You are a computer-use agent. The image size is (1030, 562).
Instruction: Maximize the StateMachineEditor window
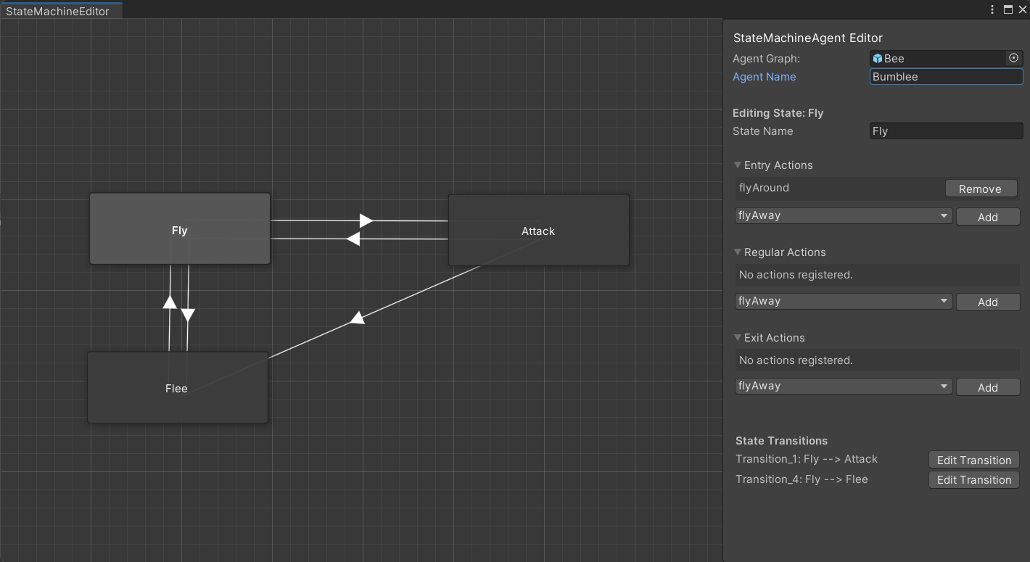point(1008,9)
